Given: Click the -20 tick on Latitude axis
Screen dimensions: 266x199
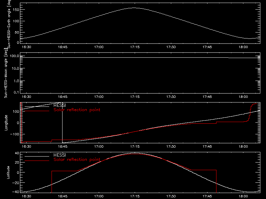Looking at the screenshot, I should (16, 183).
